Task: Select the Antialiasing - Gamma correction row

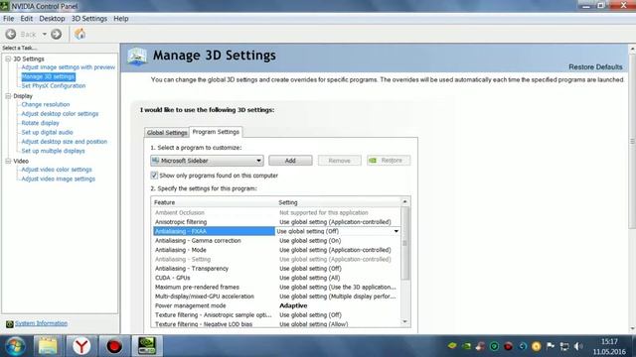Action: (x=276, y=240)
